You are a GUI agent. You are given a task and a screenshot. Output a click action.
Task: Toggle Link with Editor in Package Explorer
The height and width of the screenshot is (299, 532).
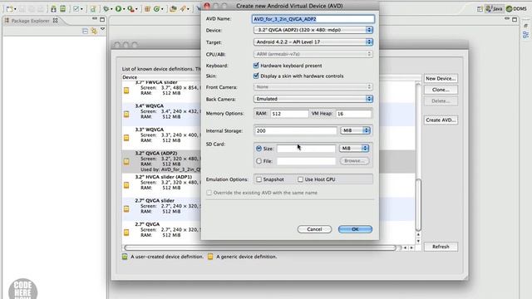click(x=94, y=32)
